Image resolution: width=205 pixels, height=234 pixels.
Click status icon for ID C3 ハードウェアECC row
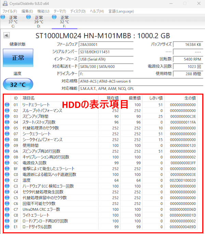7,186
